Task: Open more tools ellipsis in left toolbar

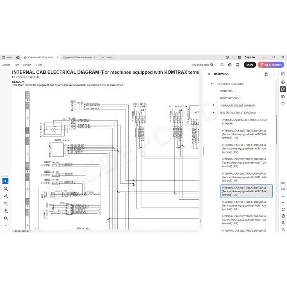Action: [5, 225]
